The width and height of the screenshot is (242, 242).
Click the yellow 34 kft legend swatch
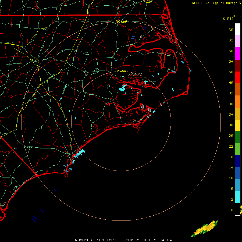pos(237,125)
